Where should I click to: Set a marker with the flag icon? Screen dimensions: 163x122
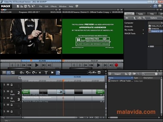click(x=52, y=73)
